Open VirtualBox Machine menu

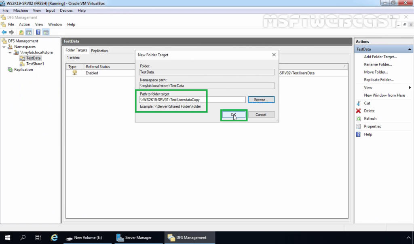[x=21, y=10]
